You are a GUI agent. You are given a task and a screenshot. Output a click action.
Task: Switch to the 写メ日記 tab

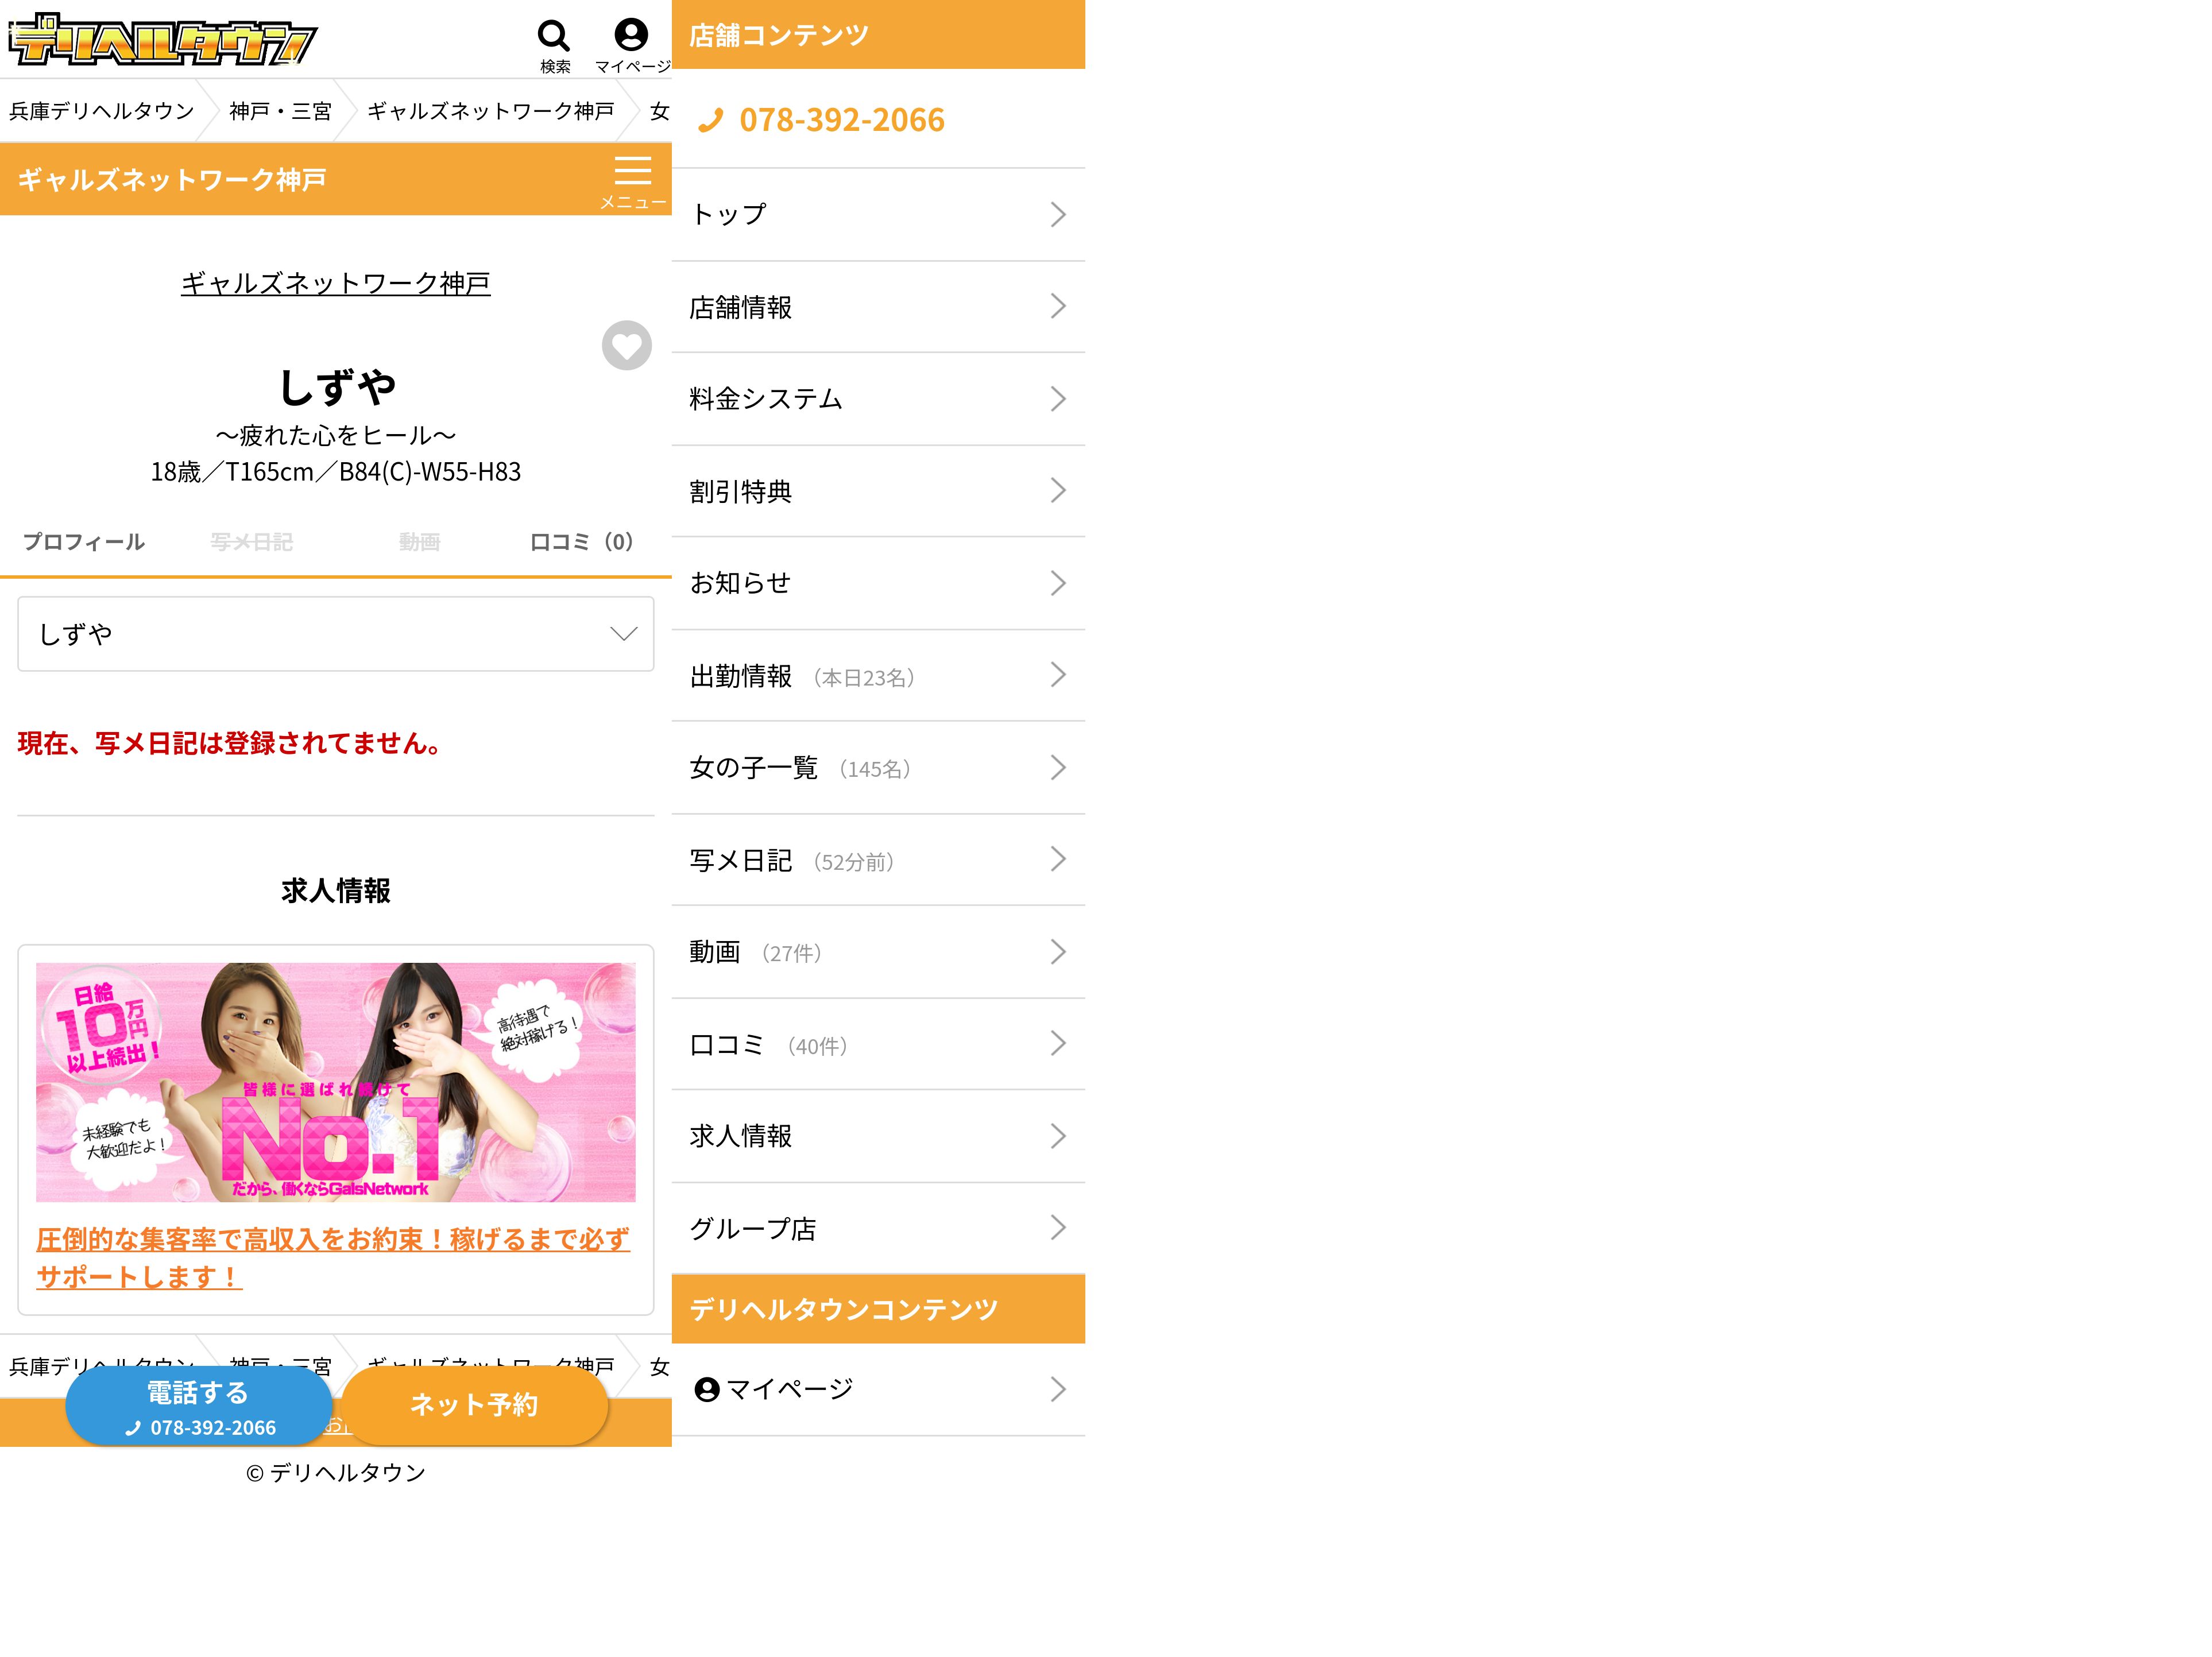tap(252, 542)
